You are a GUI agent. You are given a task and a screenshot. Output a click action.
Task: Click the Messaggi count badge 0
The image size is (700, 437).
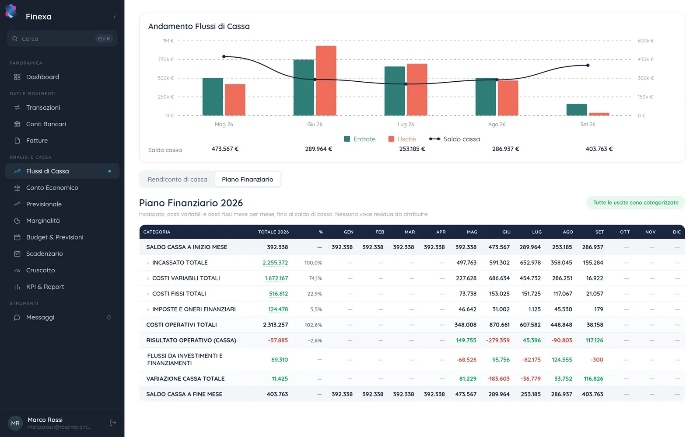pos(109,317)
